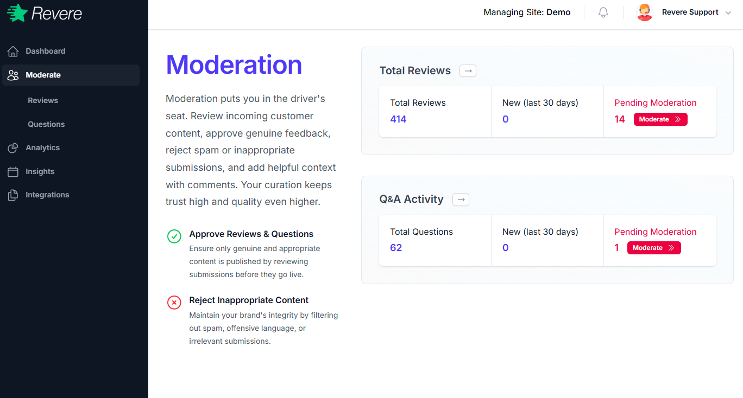Click the Insights calendar icon
The width and height of the screenshot is (743, 398).
pos(12,171)
